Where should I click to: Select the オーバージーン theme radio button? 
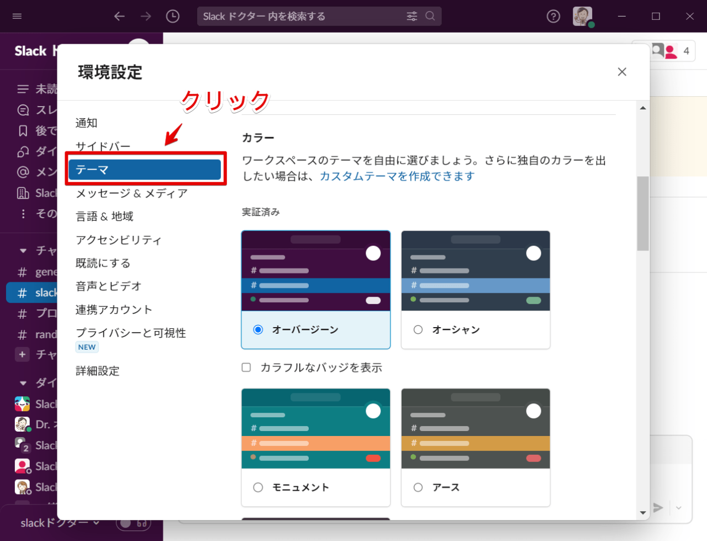point(258,330)
